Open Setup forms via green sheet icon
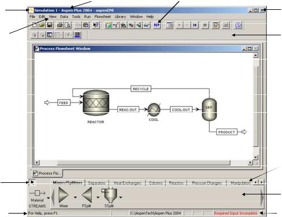 click(x=109, y=25)
